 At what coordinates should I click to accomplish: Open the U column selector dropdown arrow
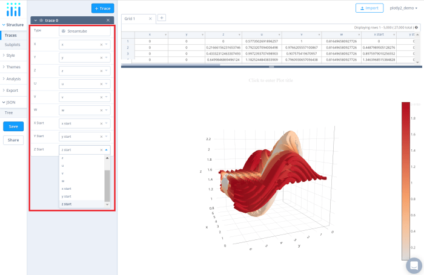tap(106, 84)
